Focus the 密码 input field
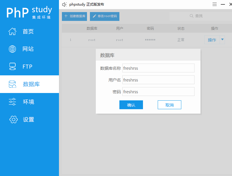232x176 pixels. coord(158,92)
